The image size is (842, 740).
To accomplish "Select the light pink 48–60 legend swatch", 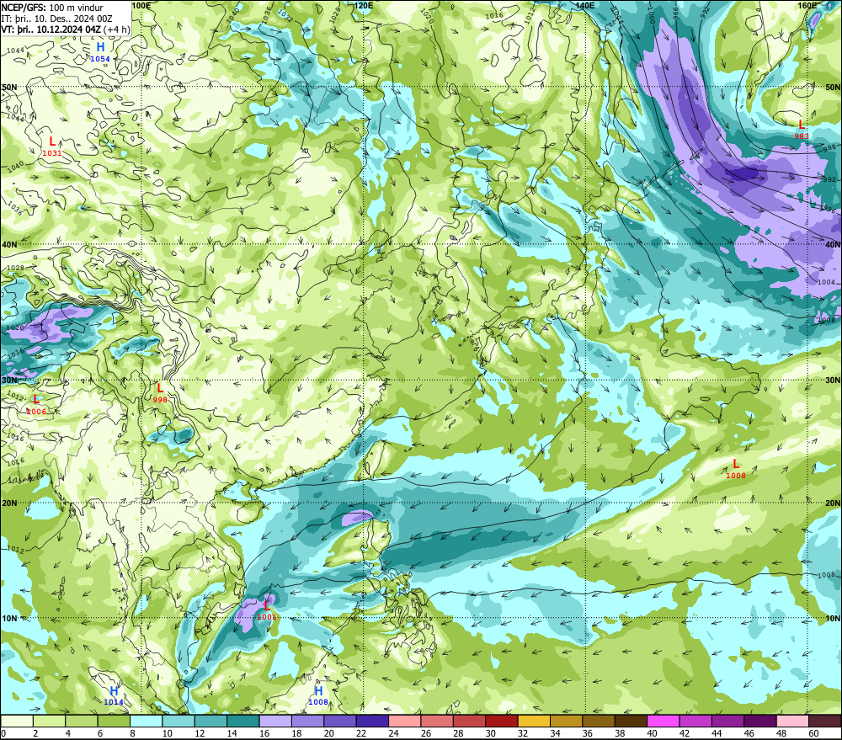I will 793,721.
